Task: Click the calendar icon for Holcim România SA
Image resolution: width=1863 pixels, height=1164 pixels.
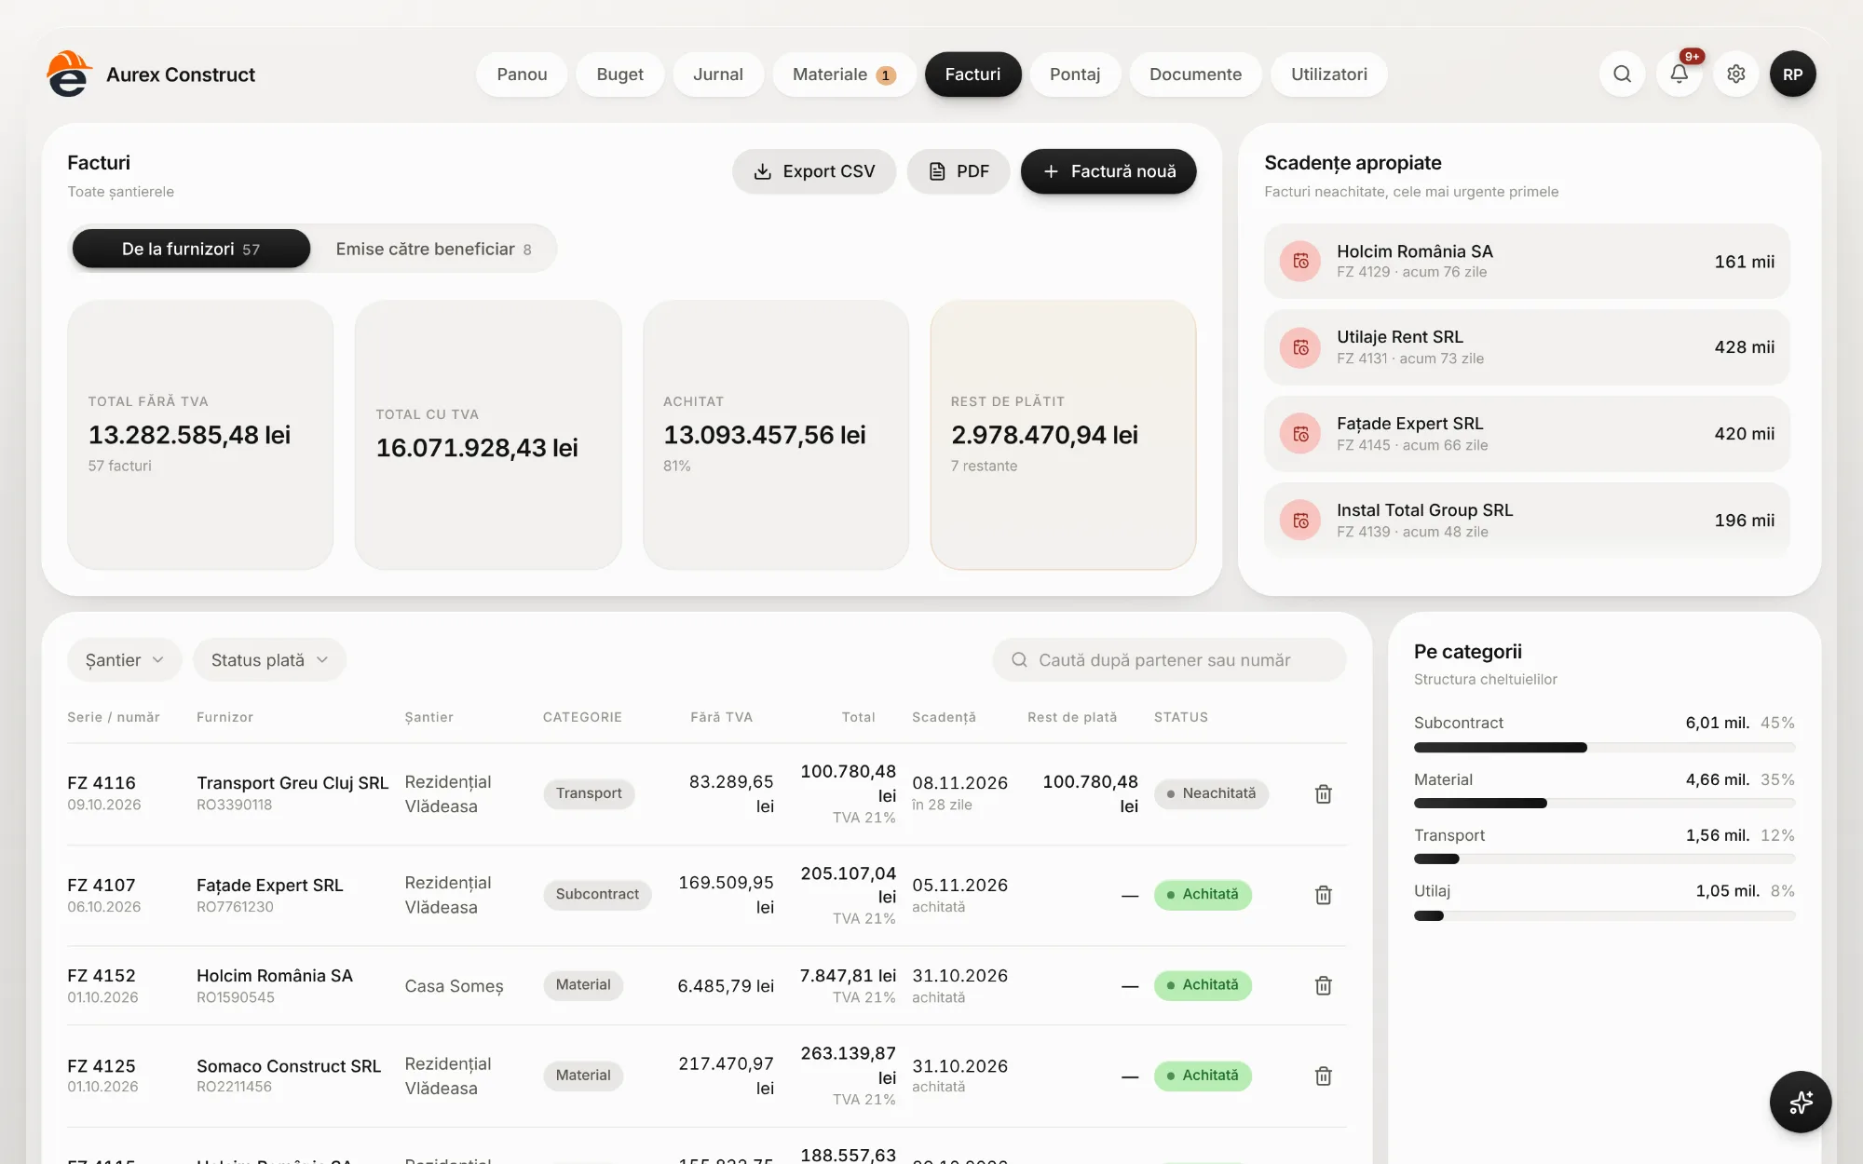Action: point(1300,261)
